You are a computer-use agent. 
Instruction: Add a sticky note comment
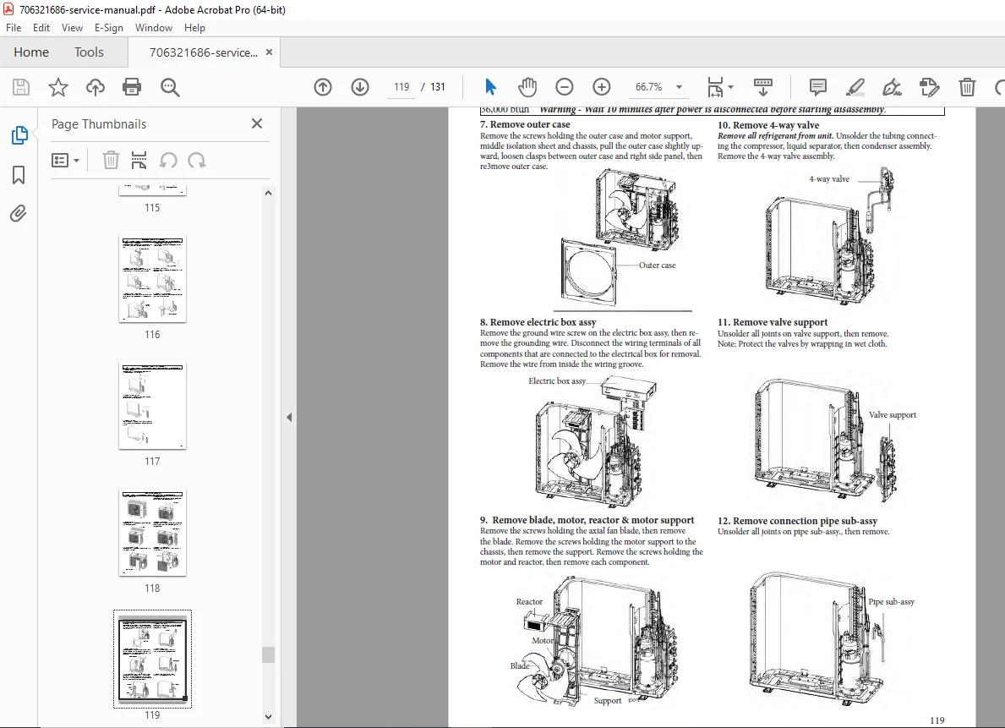click(x=818, y=86)
